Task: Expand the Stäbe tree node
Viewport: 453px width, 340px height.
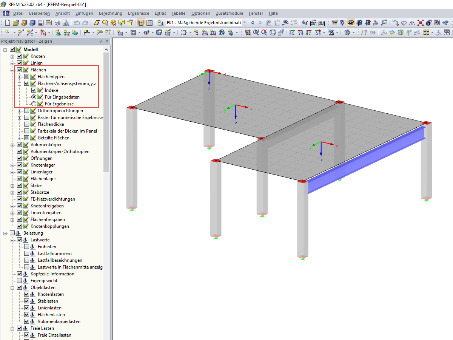Action: [x=12, y=185]
